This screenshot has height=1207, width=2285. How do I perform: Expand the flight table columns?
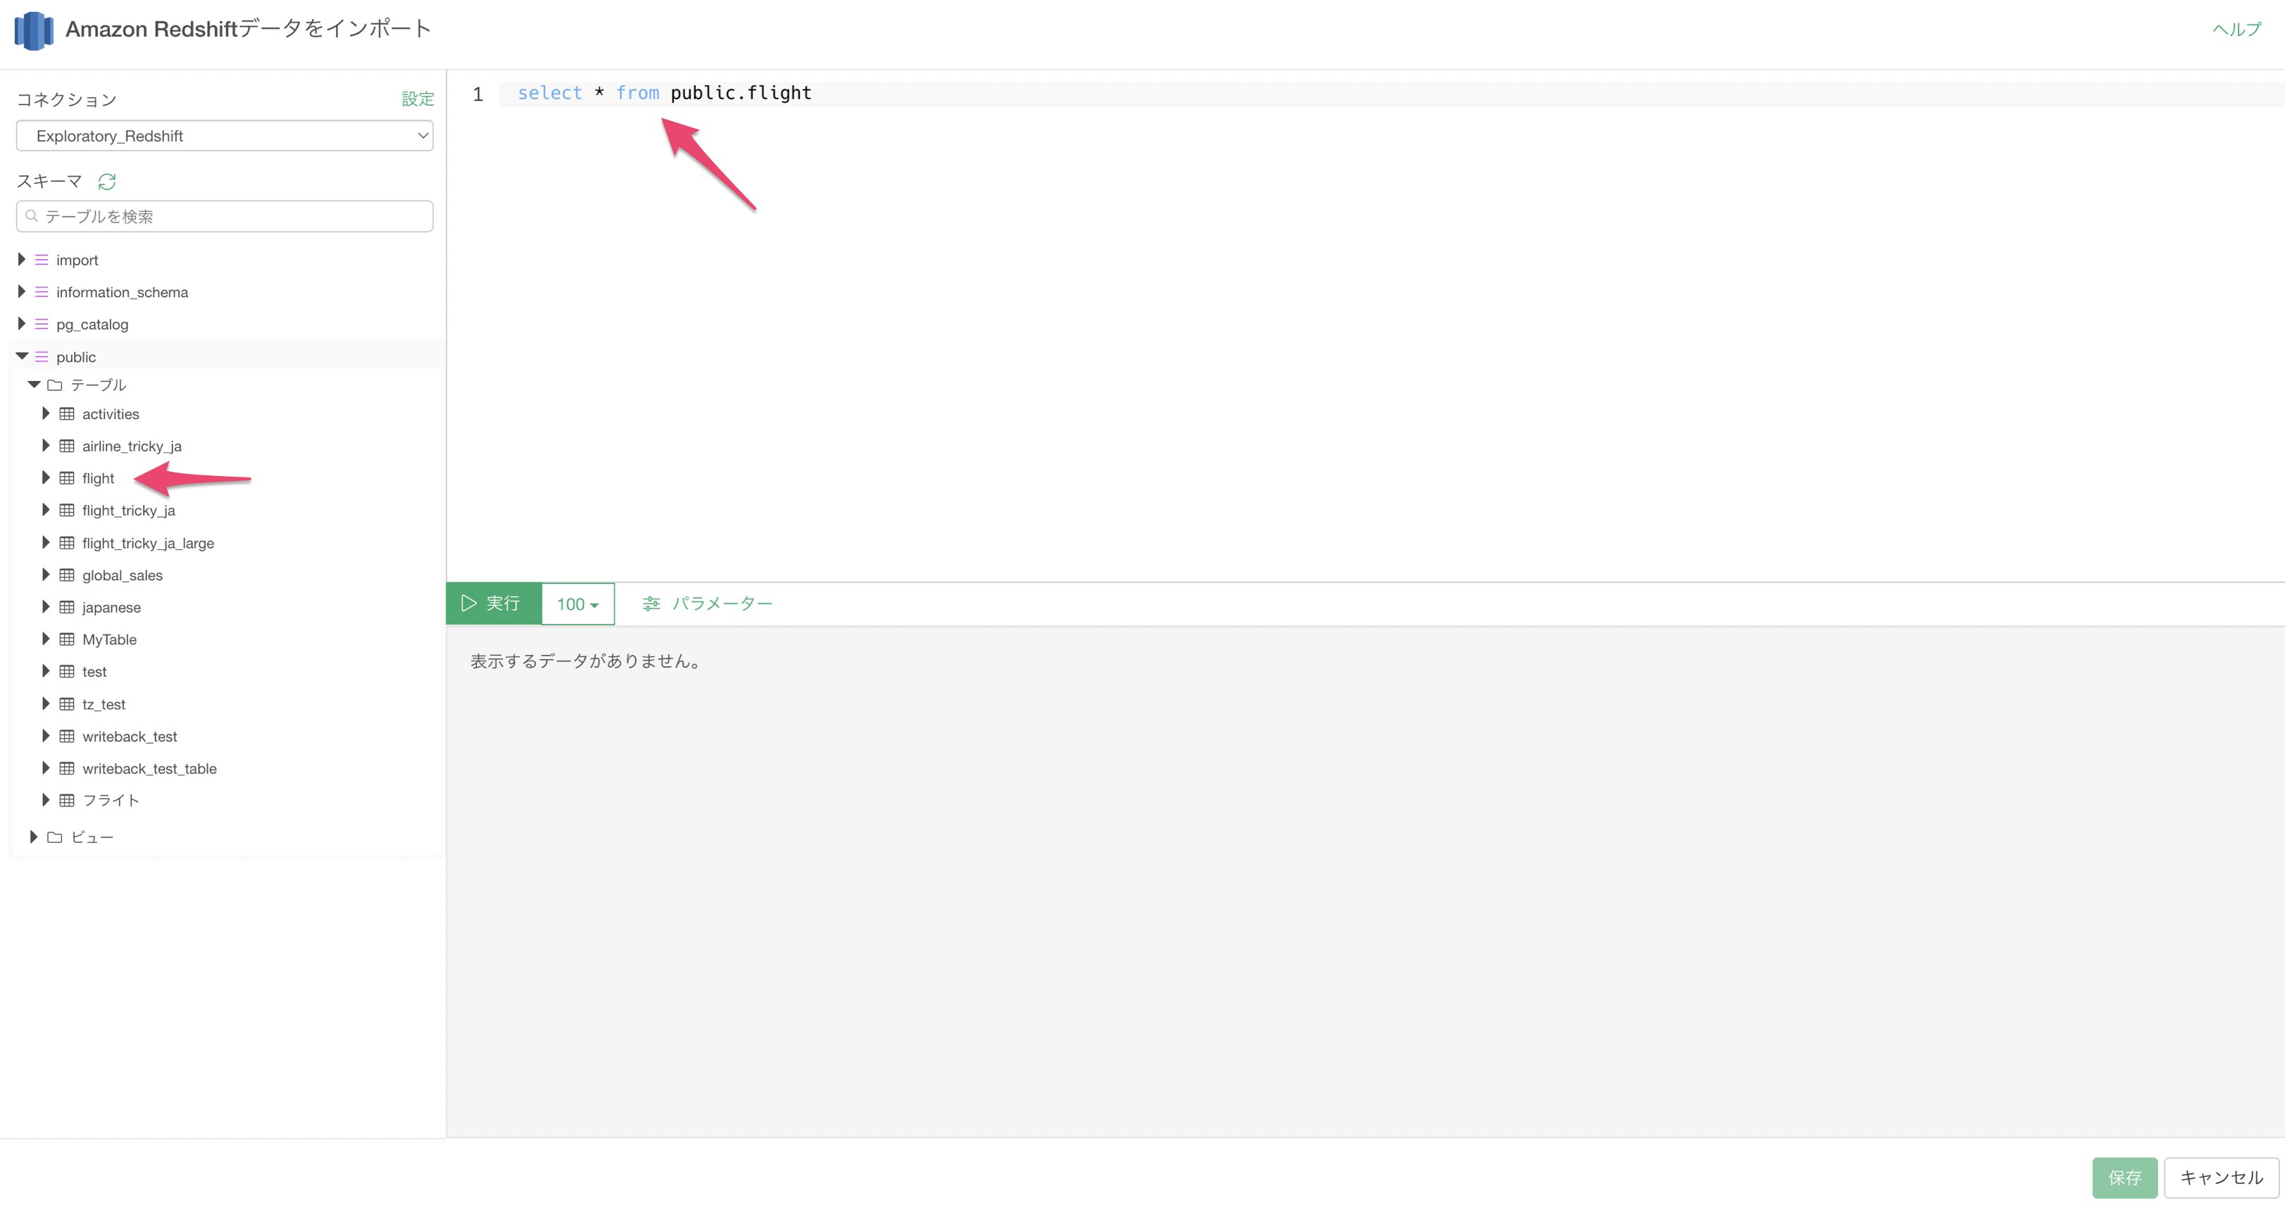pyautogui.click(x=46, y=478)
